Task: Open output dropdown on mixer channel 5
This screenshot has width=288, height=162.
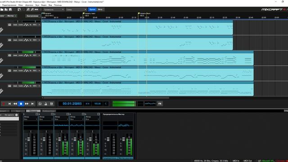Action: click(92, 119)
